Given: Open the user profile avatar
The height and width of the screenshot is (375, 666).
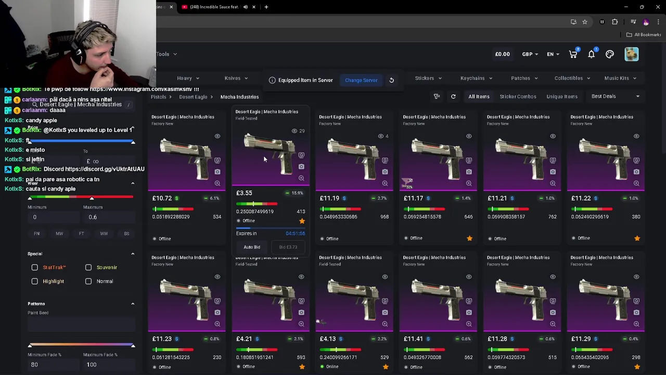Looking at the screenshot, I should [632, 54].
